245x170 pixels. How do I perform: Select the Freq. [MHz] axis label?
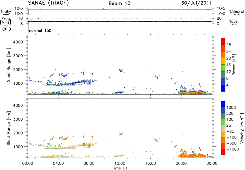pyautogui.click(x=6, y=21)
